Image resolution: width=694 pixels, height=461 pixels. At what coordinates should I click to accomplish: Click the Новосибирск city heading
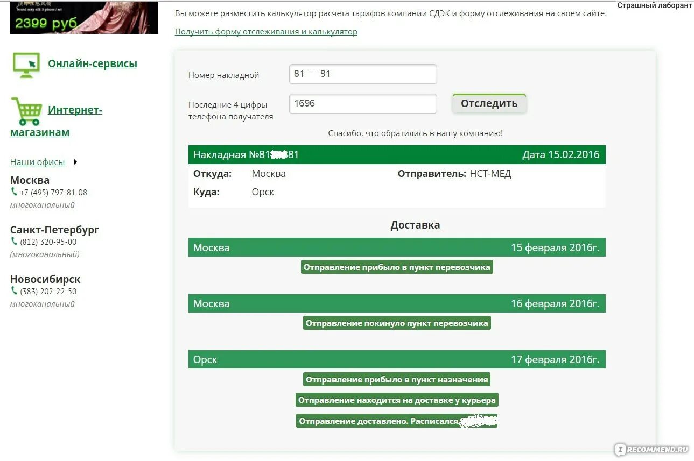[x=45, y=280]
